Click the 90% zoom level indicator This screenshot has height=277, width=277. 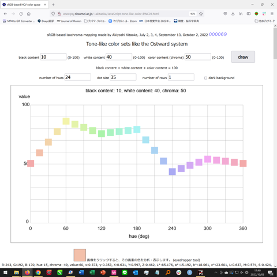tap(193, 14)
